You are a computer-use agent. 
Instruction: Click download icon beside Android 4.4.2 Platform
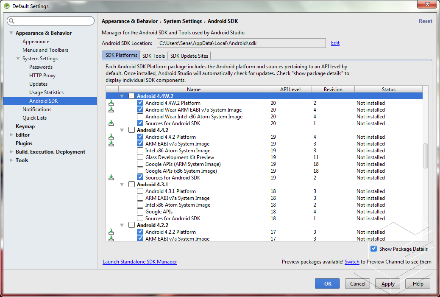(x=111, y=137)
